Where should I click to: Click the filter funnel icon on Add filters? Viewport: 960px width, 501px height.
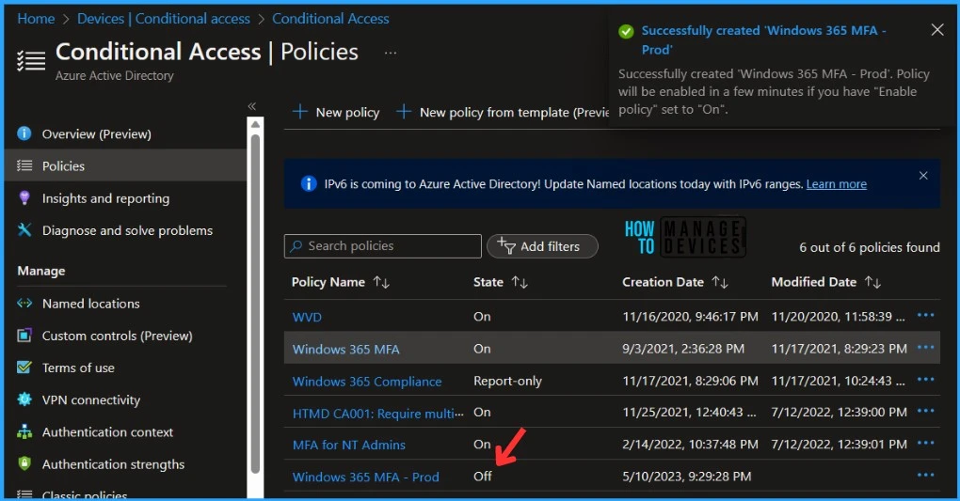[x=505, y=244]
